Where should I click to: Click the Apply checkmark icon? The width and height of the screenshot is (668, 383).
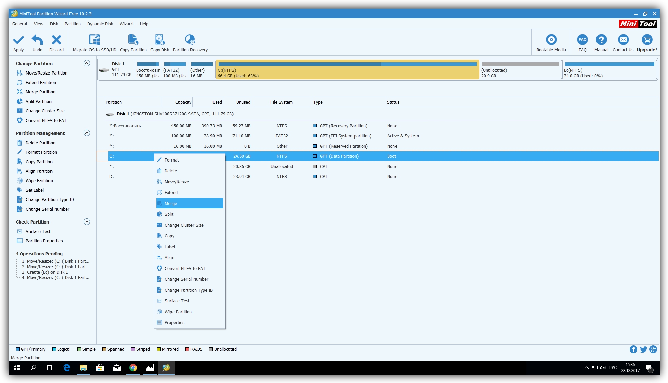click(18, 40)
